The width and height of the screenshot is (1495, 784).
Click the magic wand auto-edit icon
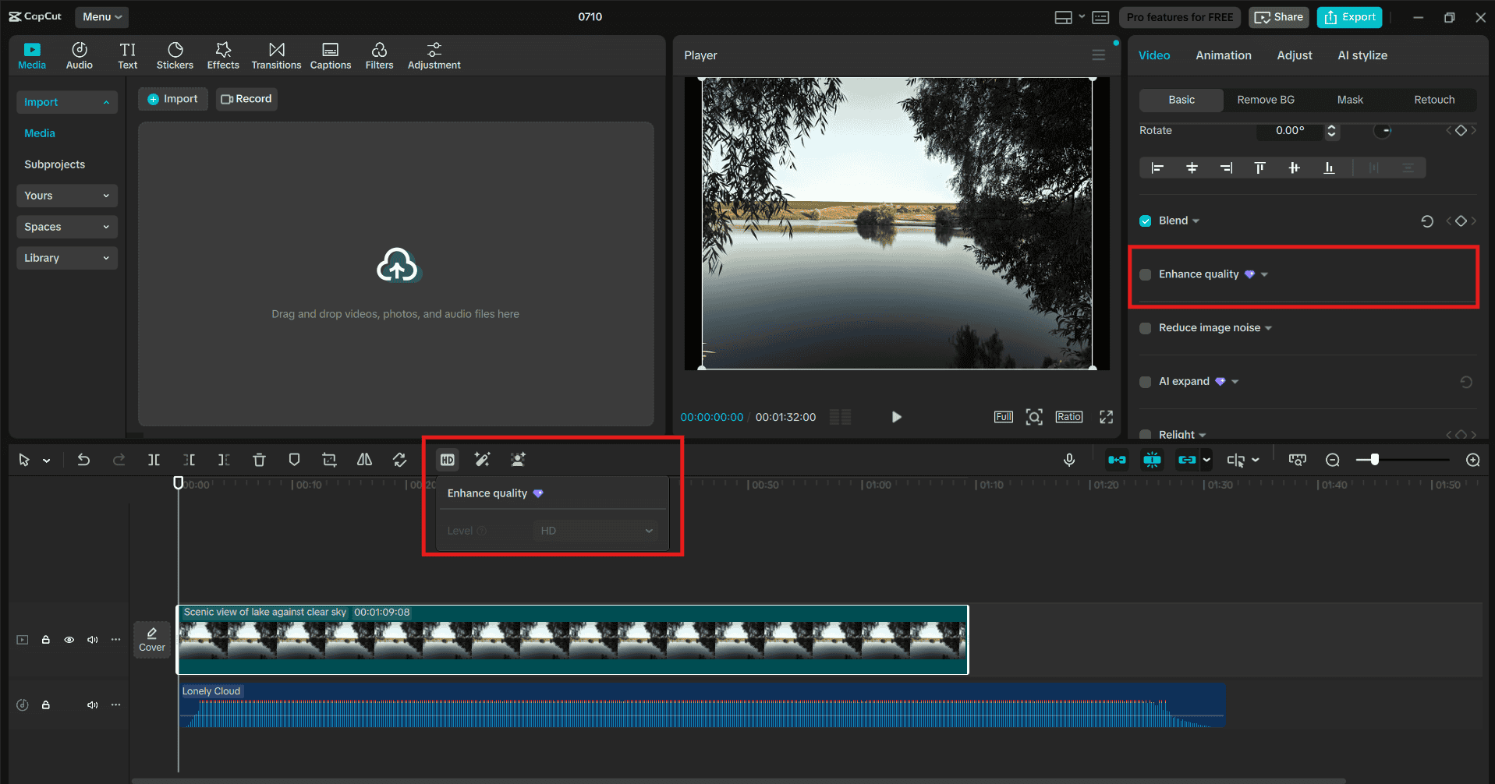click(482, 460)
